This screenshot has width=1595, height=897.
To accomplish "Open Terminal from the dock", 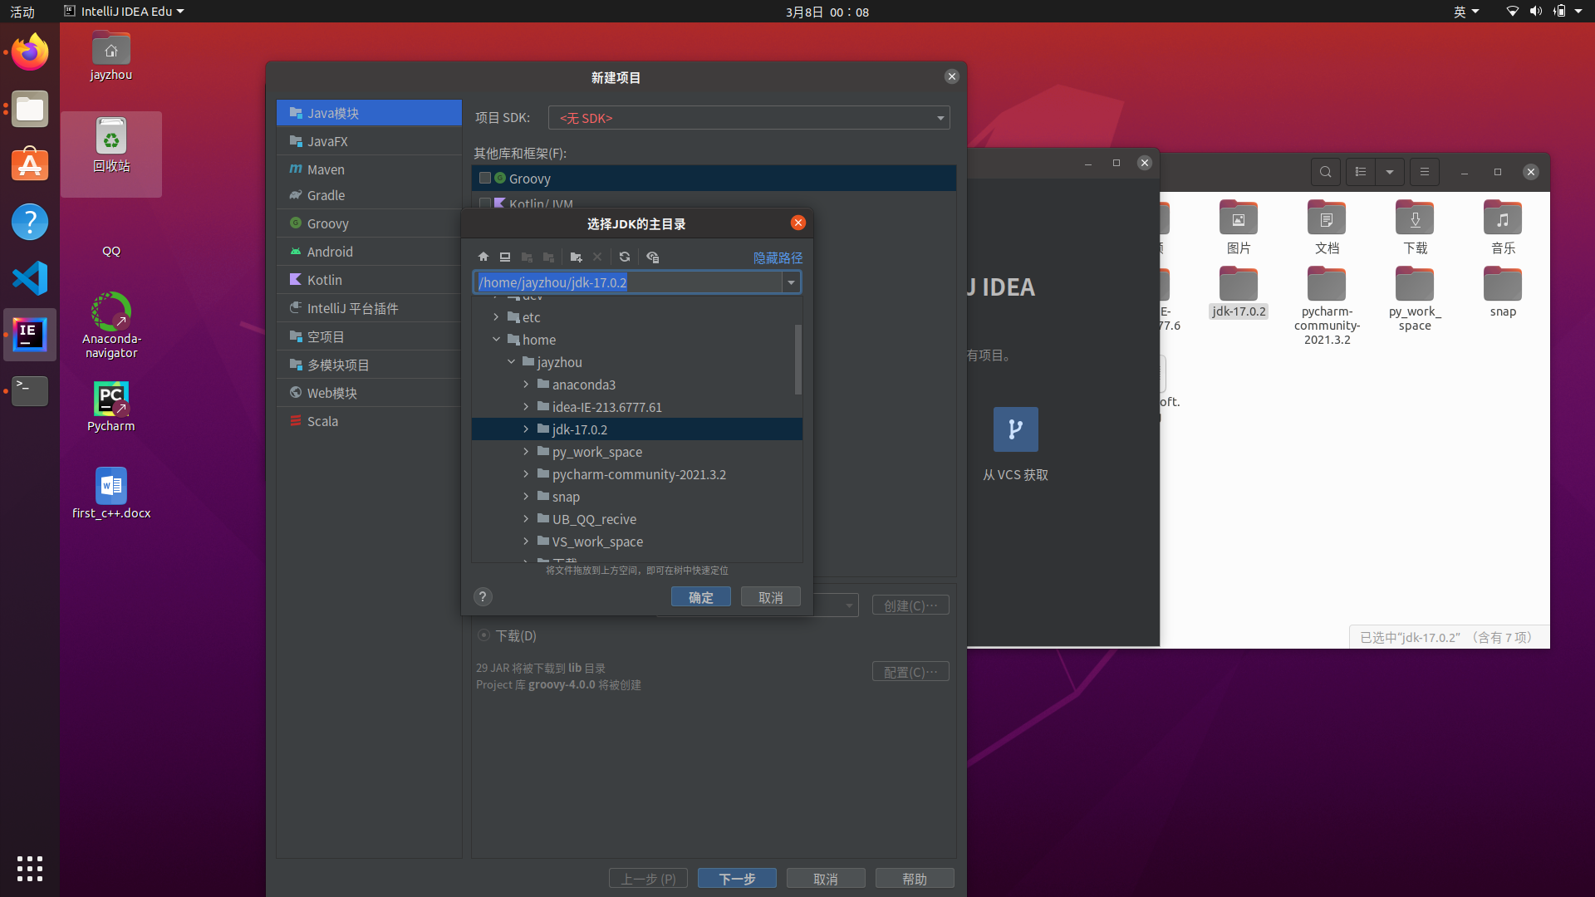I will pos(30,391).
